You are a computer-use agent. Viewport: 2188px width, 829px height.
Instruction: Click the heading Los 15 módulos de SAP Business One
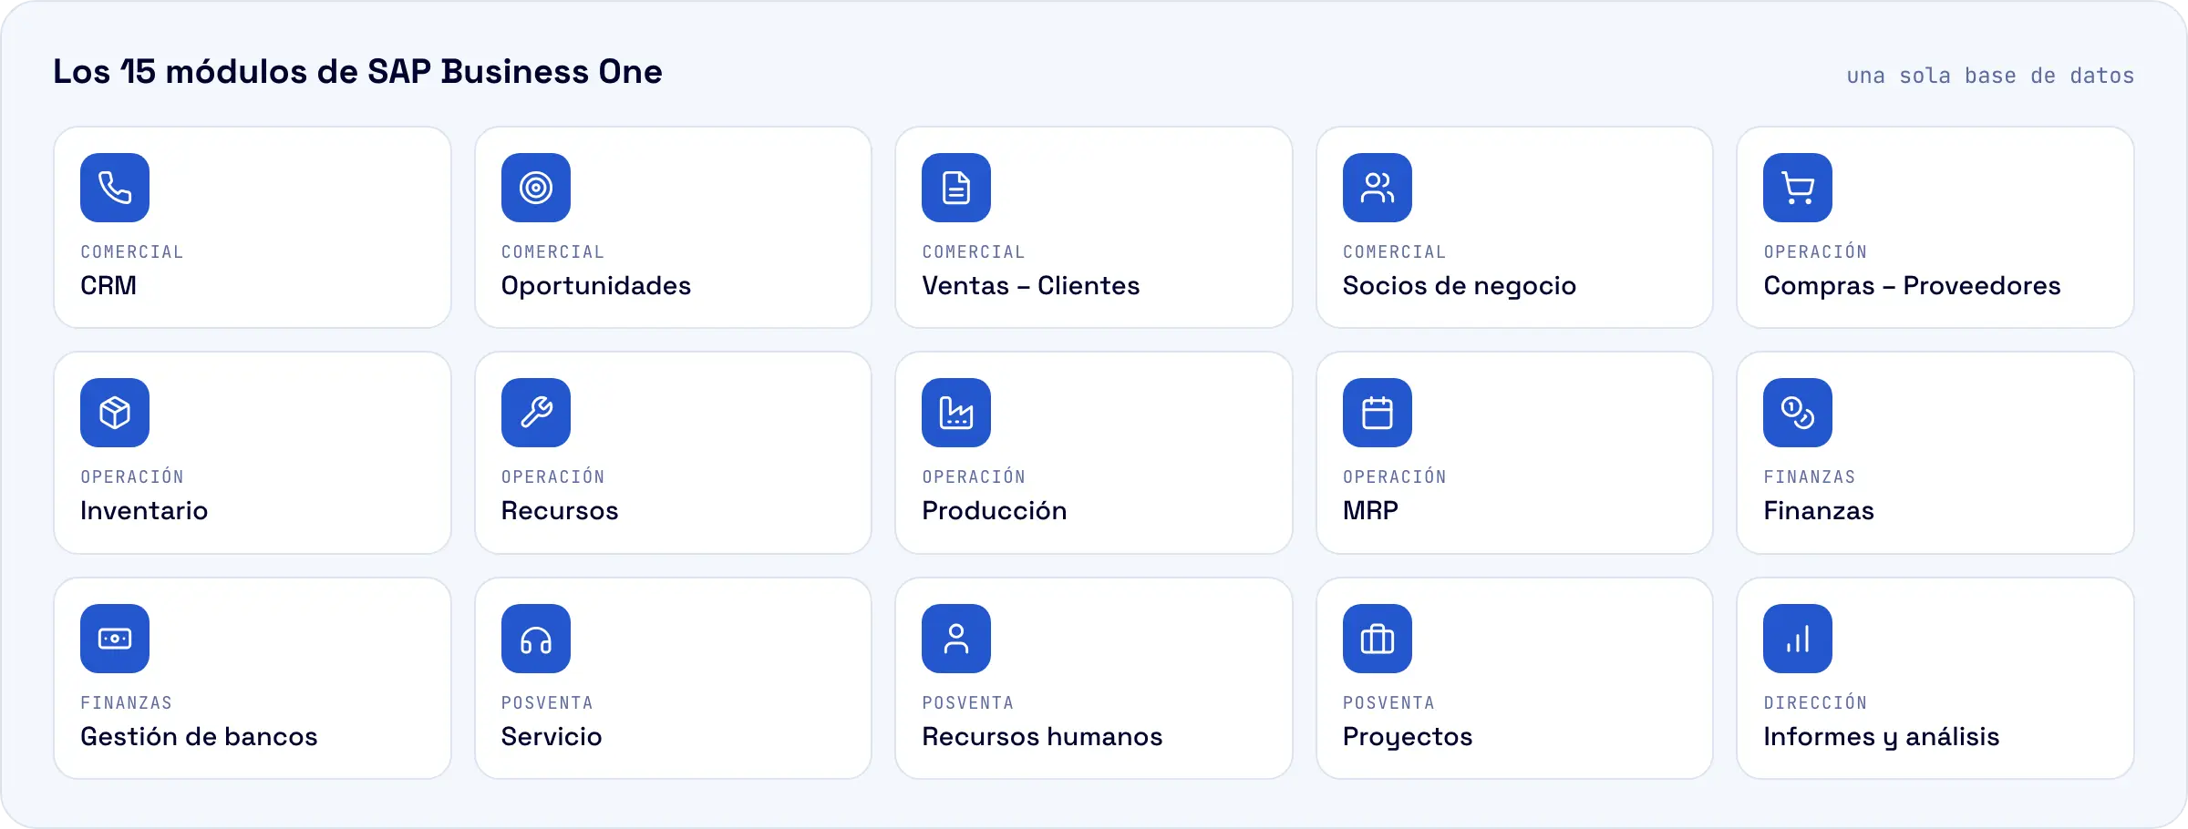[357, 71]
